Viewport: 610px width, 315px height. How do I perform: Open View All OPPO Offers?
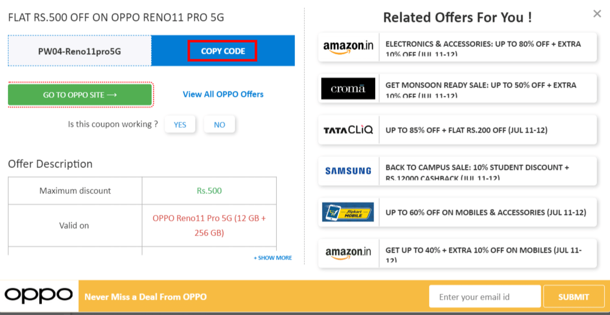pyautogui.click(x=223, y=95)
